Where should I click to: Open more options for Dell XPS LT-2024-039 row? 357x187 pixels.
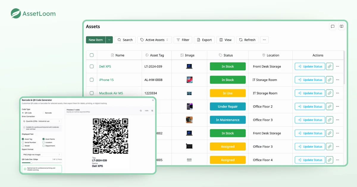coord(337,66)
